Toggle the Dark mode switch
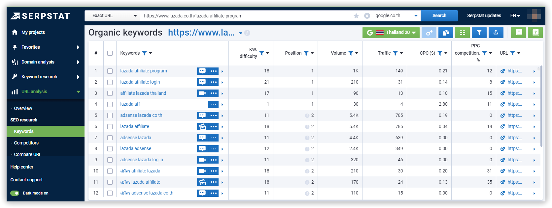552x208 pixels. 15,193
